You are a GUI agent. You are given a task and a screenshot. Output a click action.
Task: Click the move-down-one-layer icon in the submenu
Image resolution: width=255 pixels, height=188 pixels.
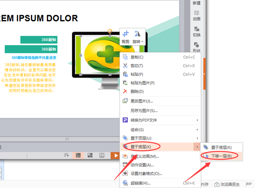(206, 156)
